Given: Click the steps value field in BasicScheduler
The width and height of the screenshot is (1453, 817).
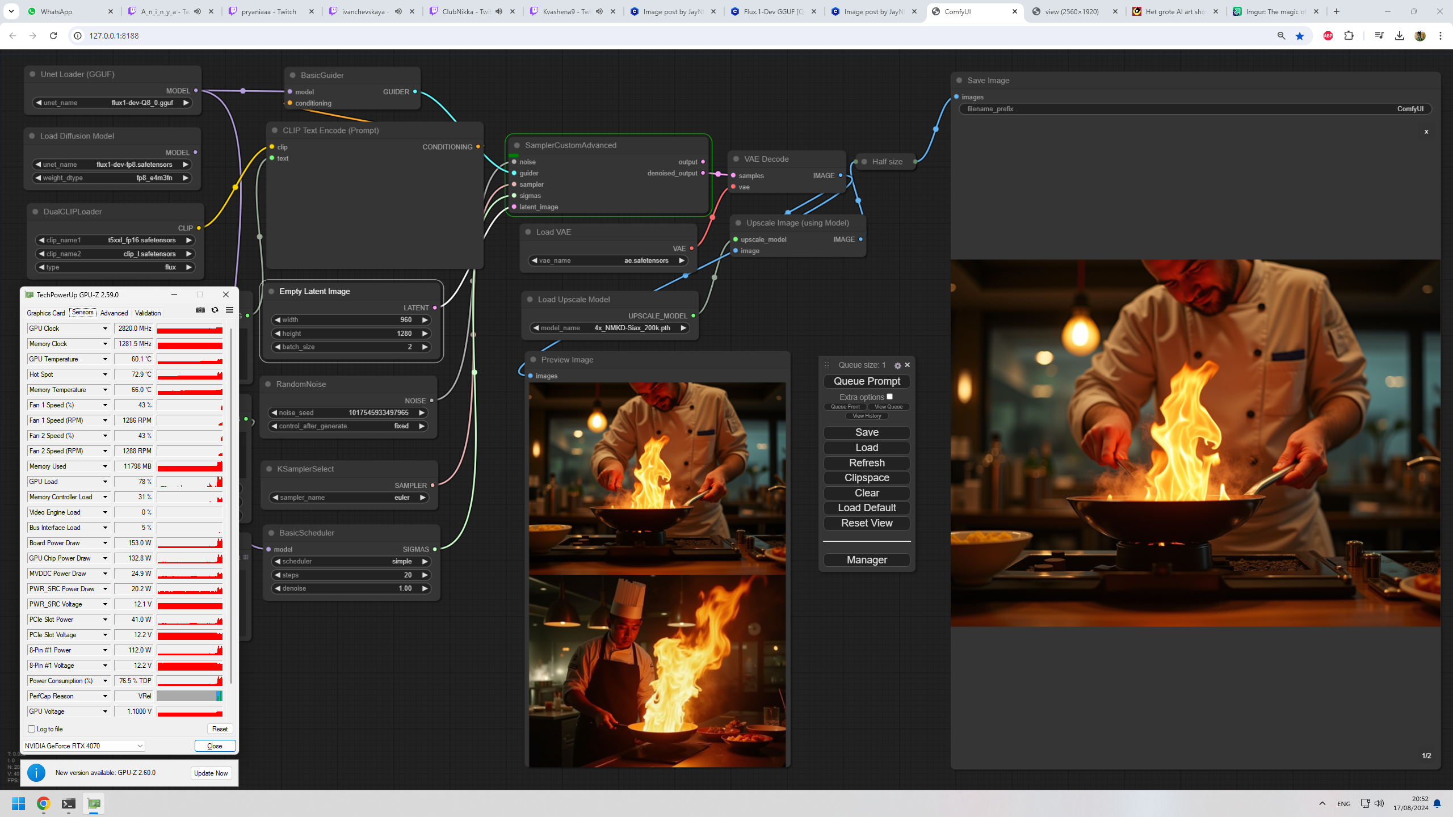Looking at the screenshot, I should [351, 575].
